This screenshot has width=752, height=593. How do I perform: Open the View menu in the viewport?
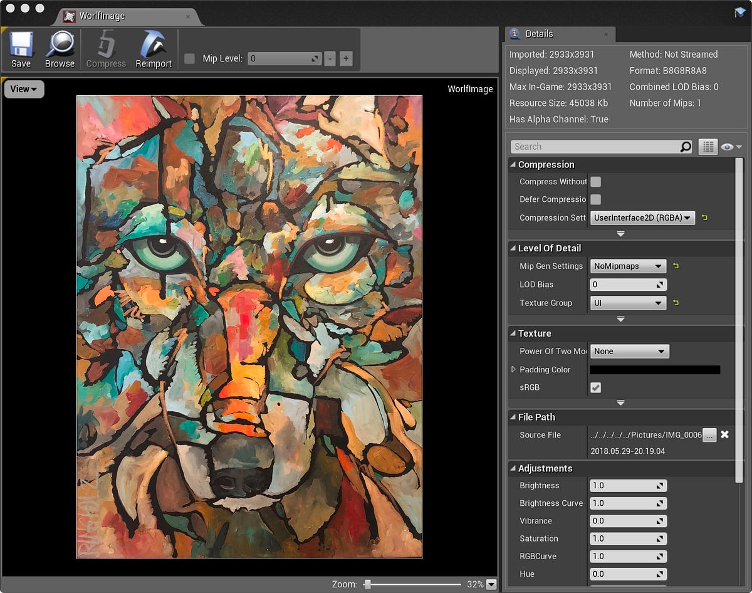pyautogui.click(x=24, y=89)
